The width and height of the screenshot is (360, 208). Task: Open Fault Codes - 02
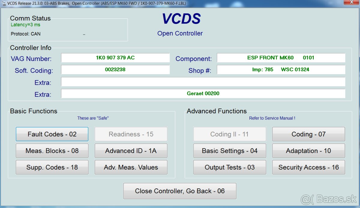tap(52, 134)
